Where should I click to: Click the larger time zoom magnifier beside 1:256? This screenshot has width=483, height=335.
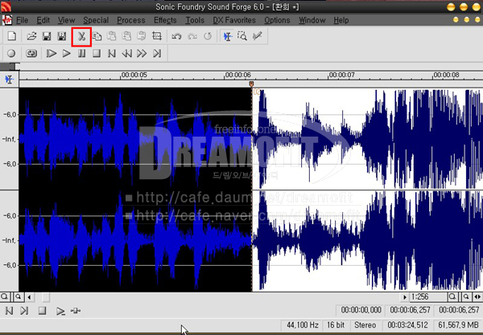pos(452,297)
